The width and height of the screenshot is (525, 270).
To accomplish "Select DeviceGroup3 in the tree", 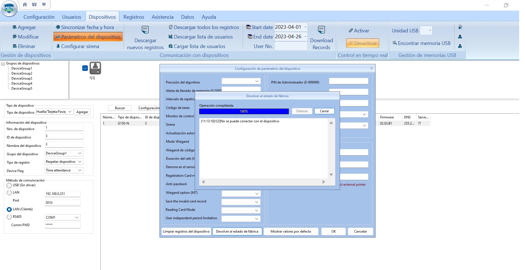I will click(x=22, y=78).
